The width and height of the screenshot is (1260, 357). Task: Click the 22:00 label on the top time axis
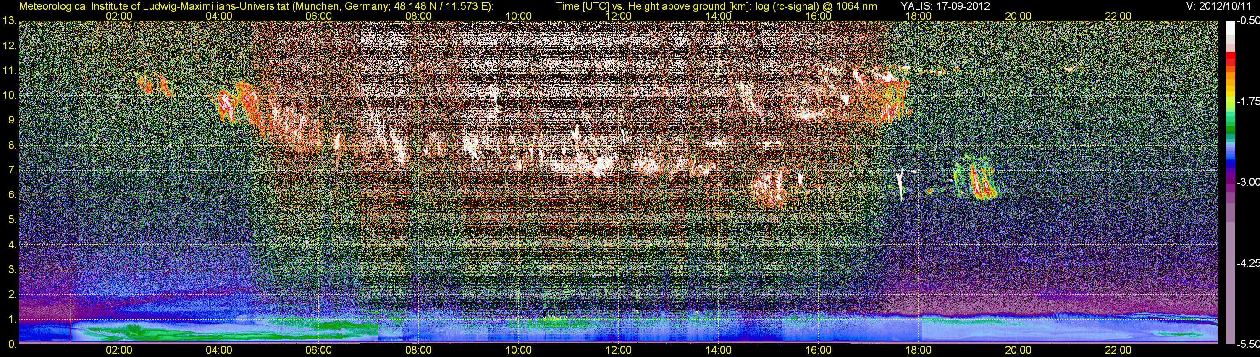(x=1118, y=16)
